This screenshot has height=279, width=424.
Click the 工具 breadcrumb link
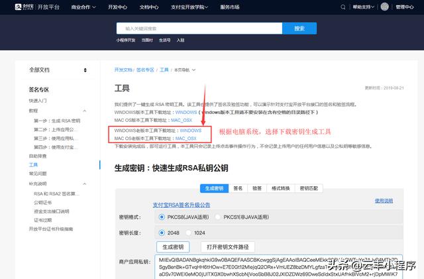tap(164, 70)
